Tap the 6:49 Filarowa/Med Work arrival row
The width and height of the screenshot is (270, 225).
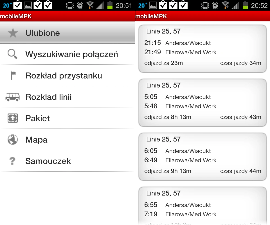click(180, 160)
